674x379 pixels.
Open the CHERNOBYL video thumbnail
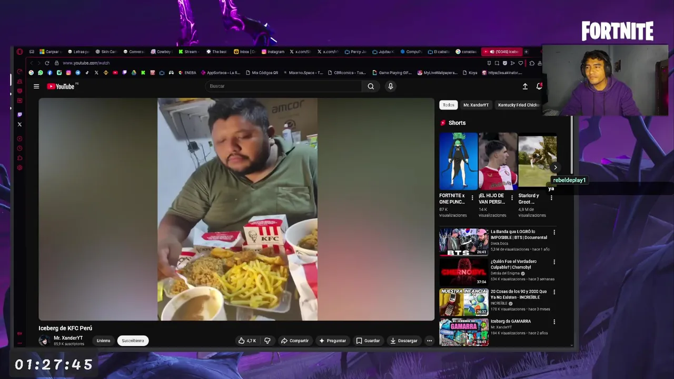click(x=464, y=272)
